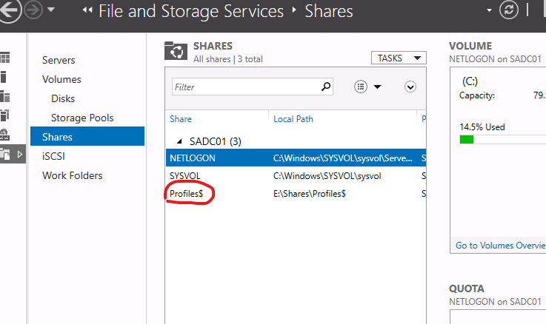This screenshot has height=324, width=546.
Task: Sort by the Local Path column header
Action: pyautogui.click(x=293, y=118)
